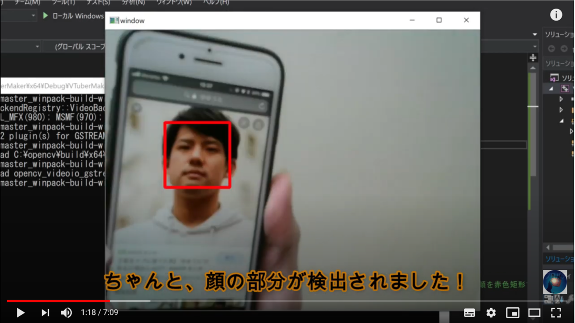Open the チーム(M) menu
The height and width of the screenshot is (323, 575).
coord(27,2)
